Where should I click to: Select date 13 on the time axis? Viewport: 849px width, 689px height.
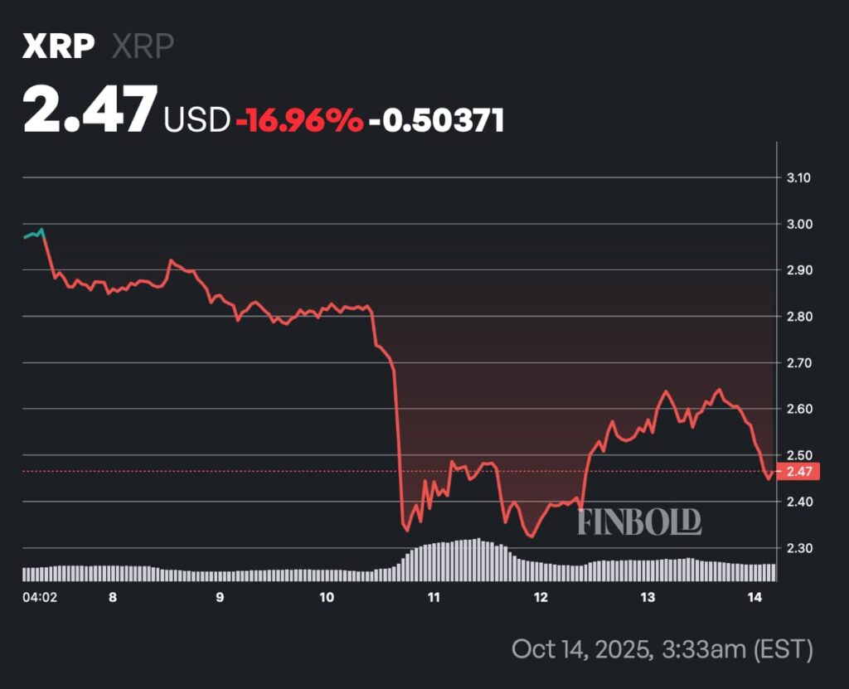pos(648,597)
